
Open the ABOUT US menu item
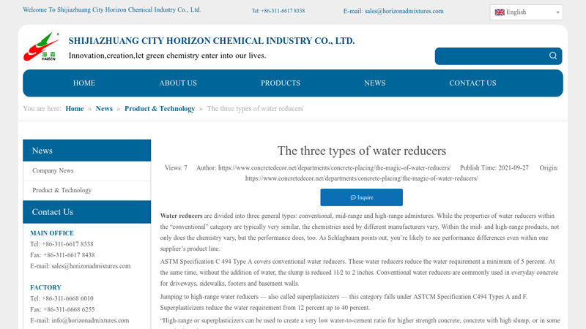178,83
